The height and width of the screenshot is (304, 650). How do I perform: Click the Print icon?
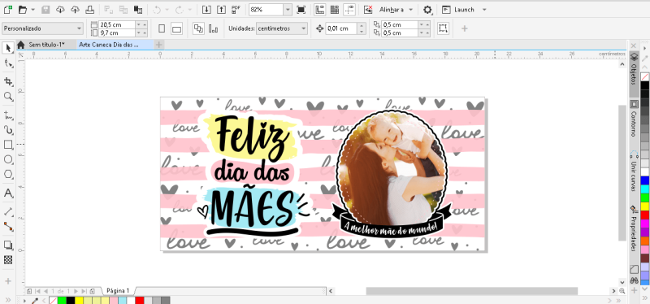coord(89,9)
